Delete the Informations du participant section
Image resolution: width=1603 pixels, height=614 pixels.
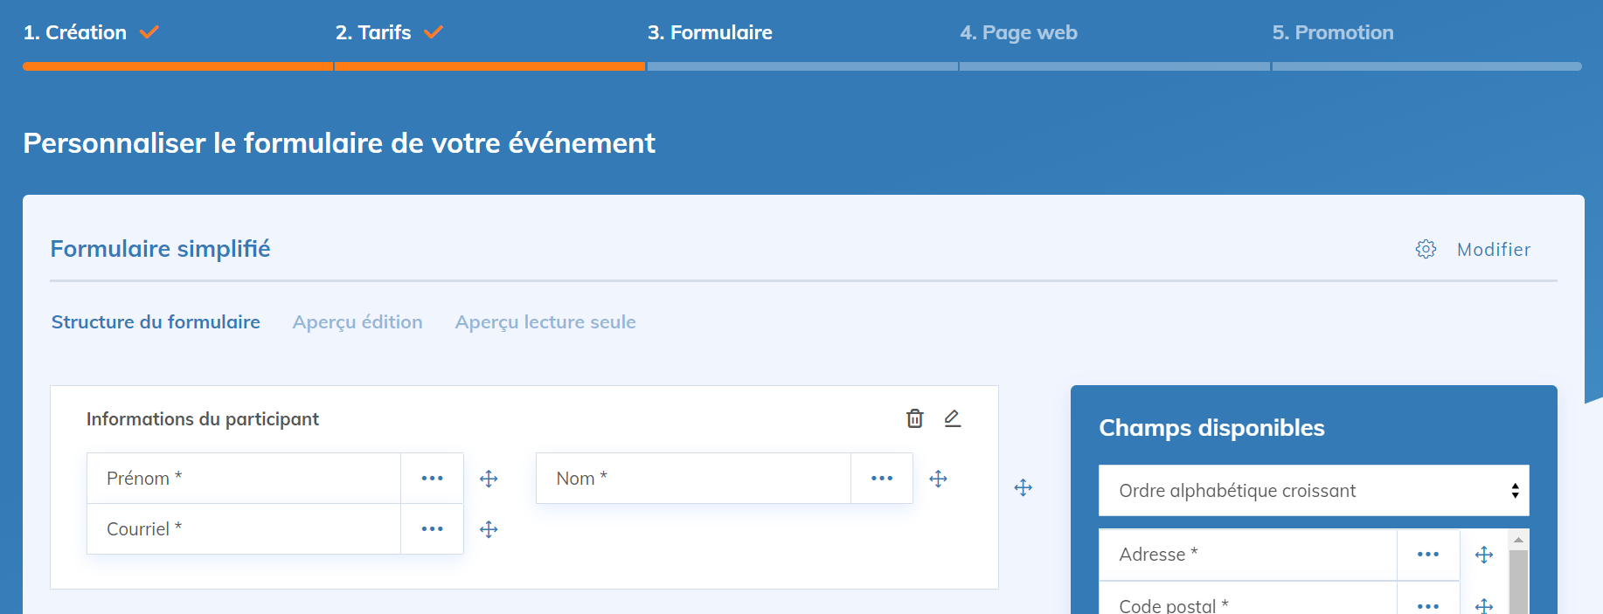(914, 418)
